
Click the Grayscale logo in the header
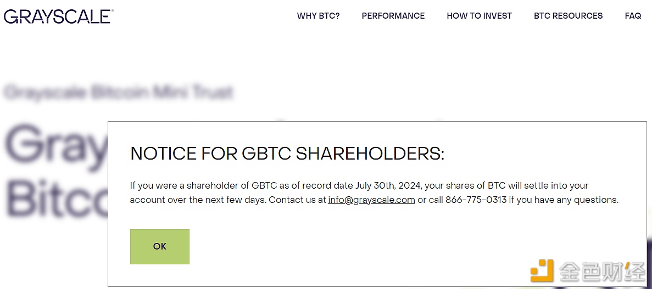click(x=58, y=16)
